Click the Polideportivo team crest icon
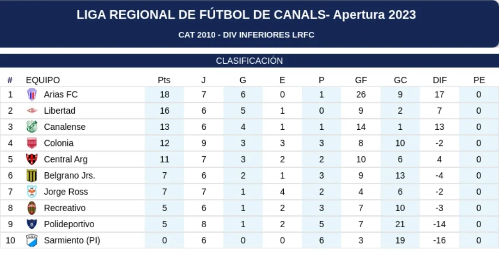The width and height of the screenshot is (499, 261). coord(31,224)
